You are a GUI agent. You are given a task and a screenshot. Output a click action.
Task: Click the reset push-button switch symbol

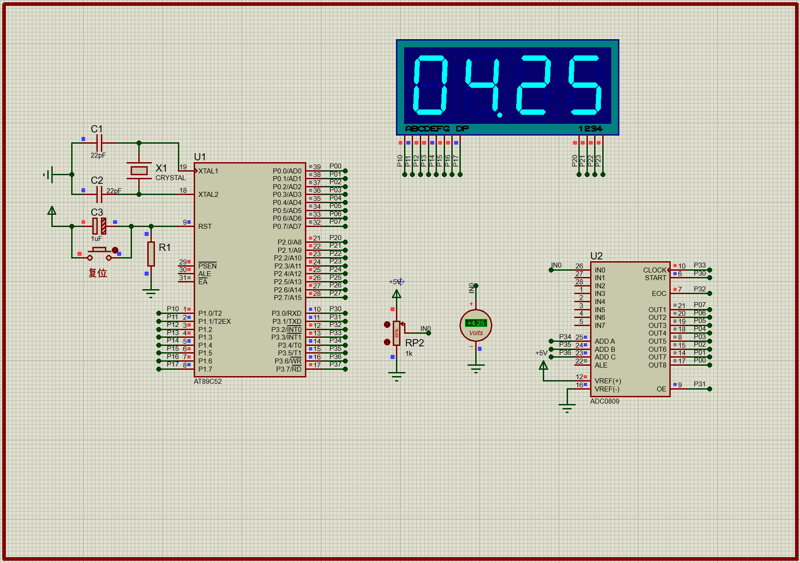tap(99, 254)
